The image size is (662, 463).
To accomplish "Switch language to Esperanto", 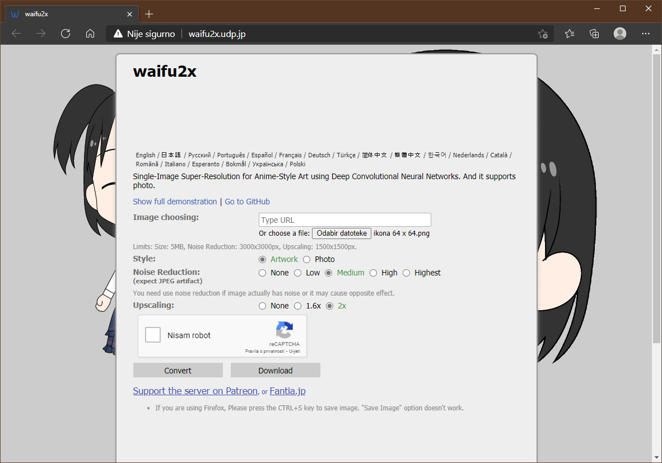I will coord(206,164).
